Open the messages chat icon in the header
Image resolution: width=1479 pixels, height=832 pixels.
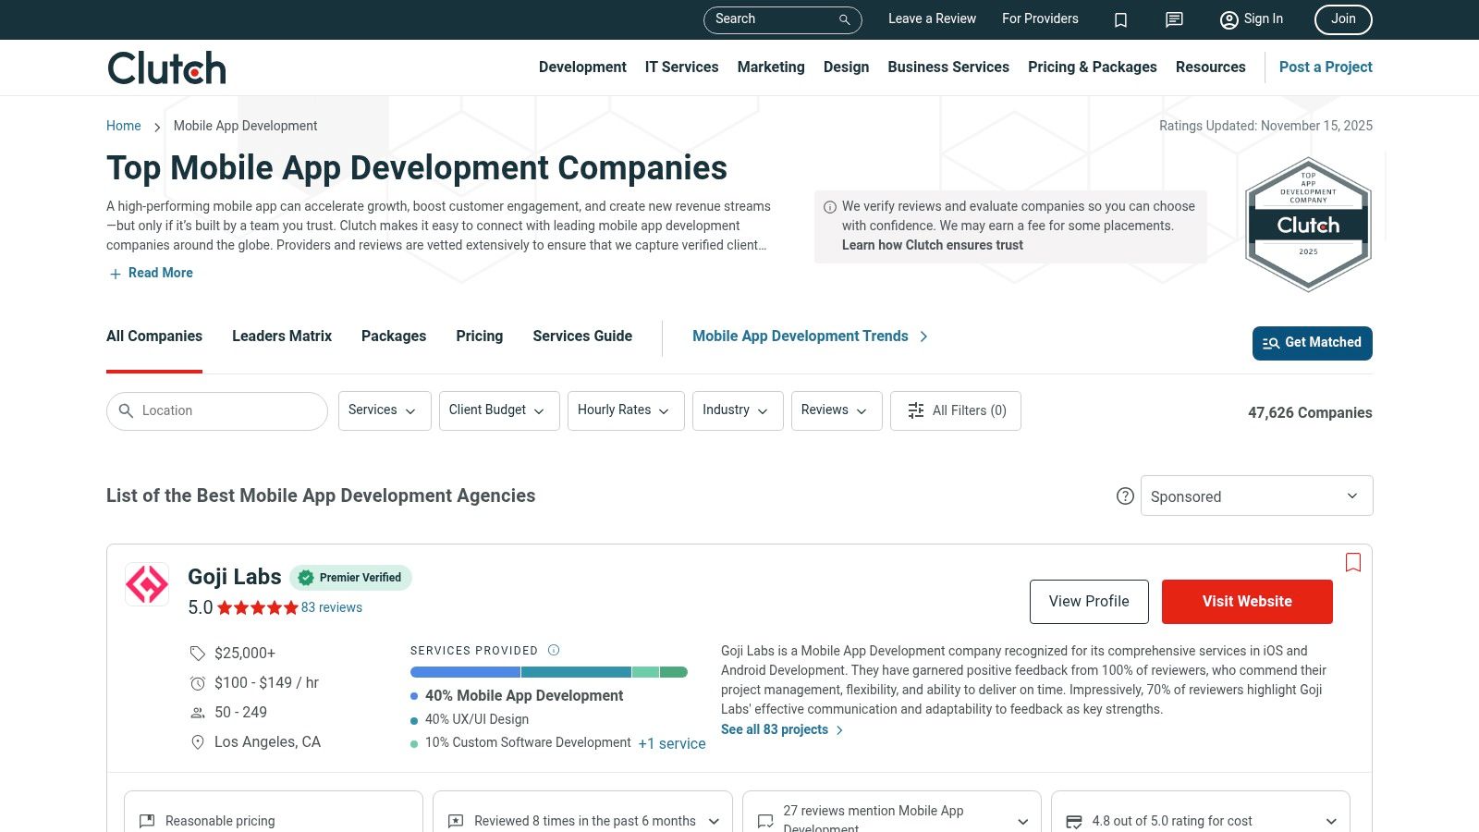pos(1173,19)
